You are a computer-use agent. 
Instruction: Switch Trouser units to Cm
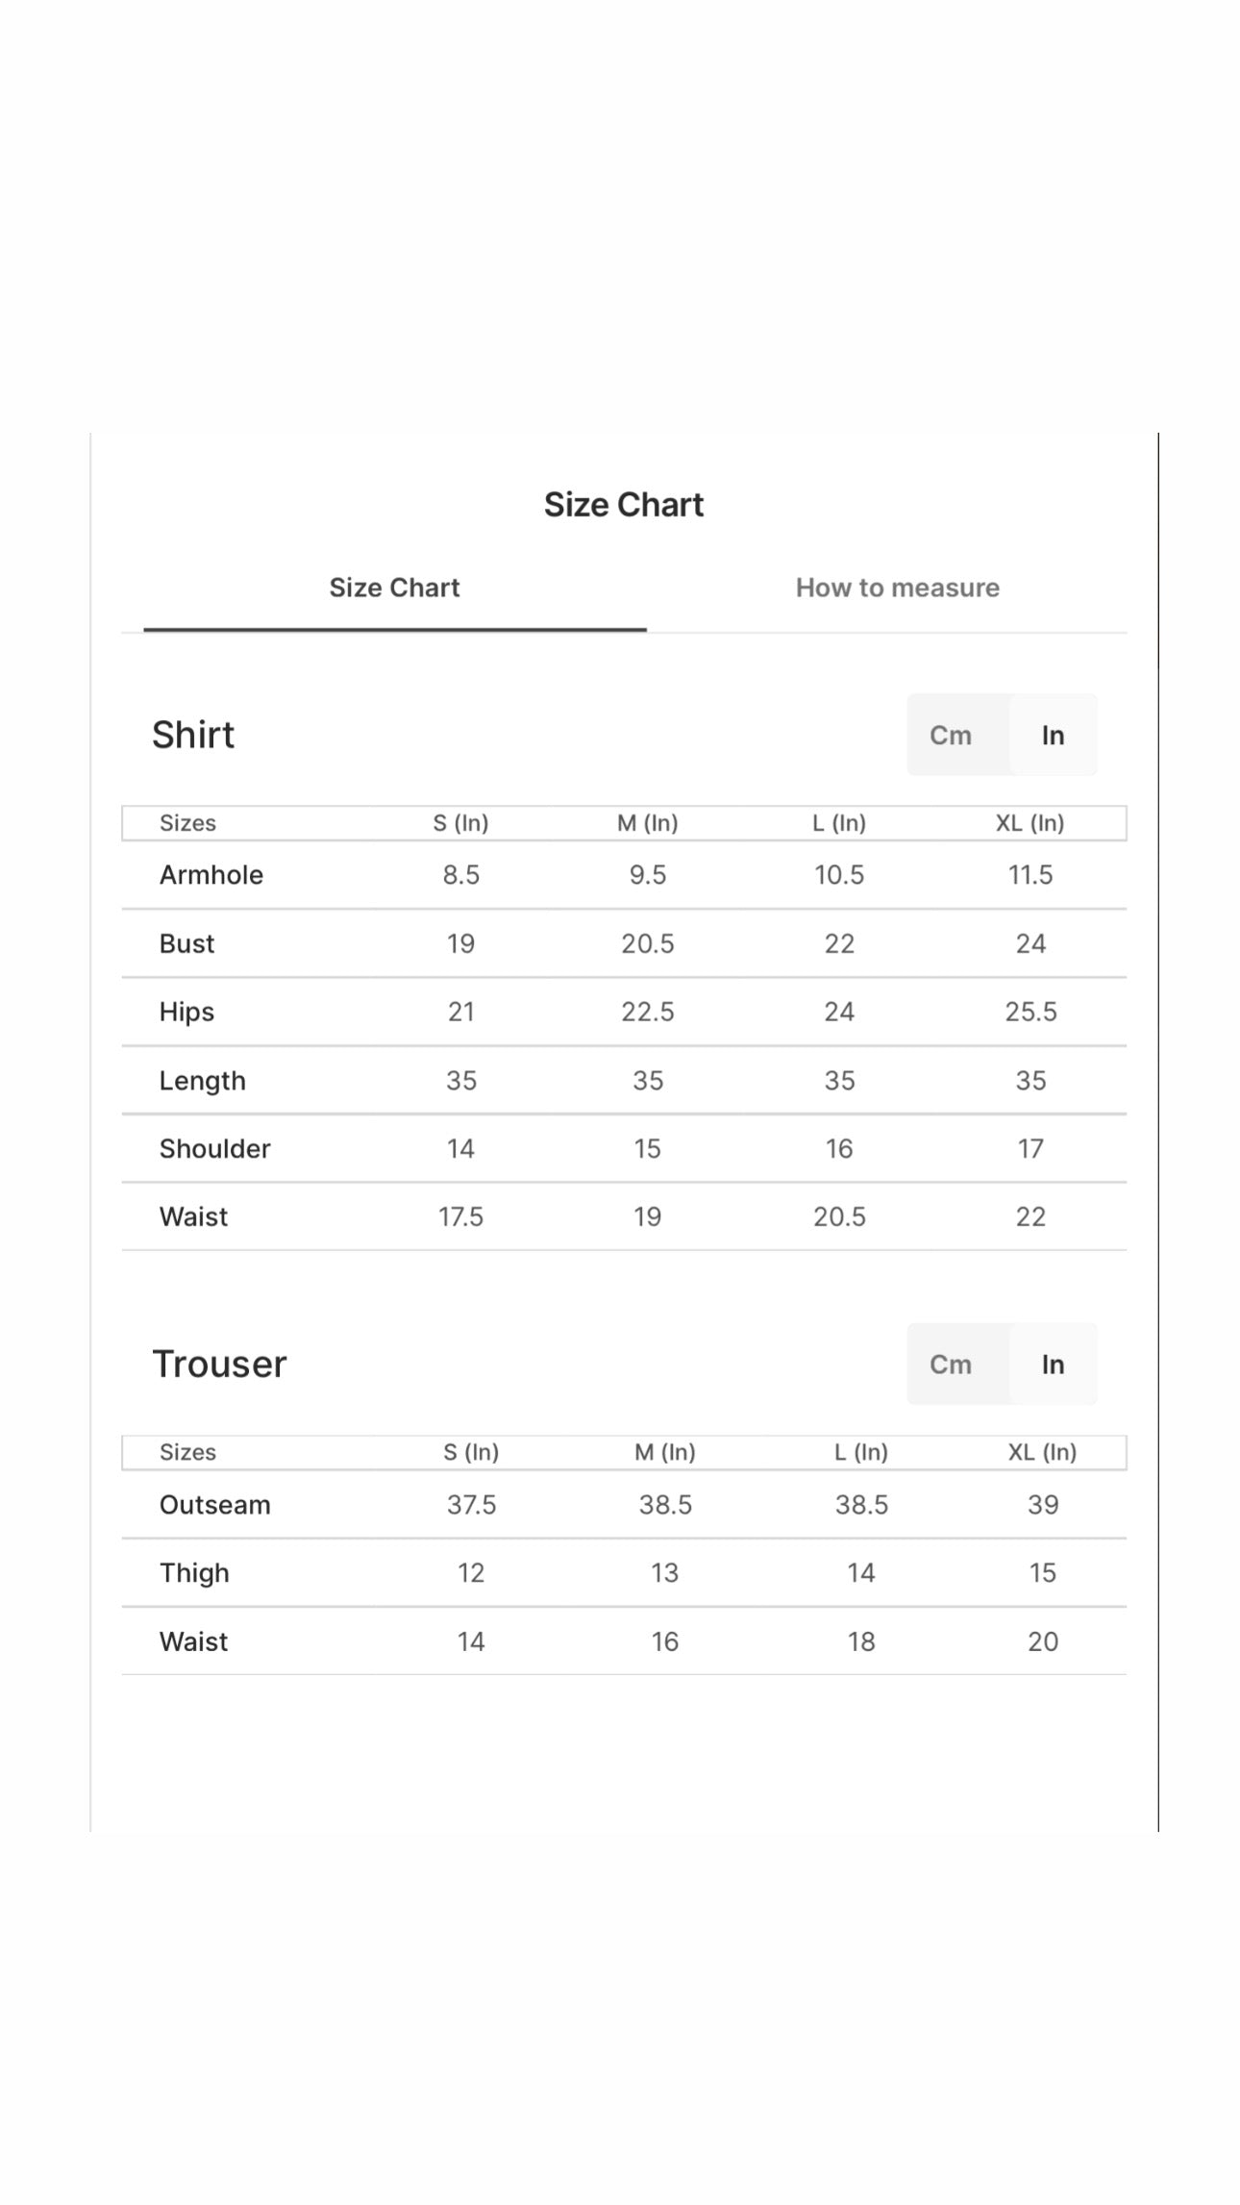(951, 1364)
